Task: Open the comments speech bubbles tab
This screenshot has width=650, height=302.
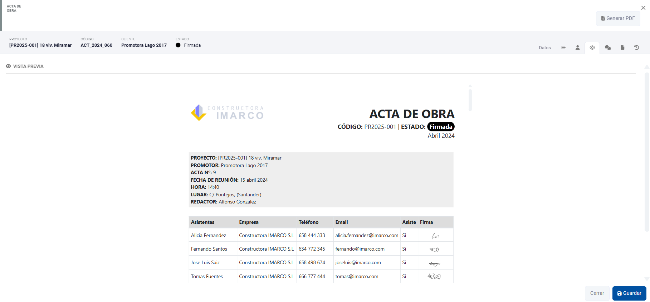Action: 608,47
